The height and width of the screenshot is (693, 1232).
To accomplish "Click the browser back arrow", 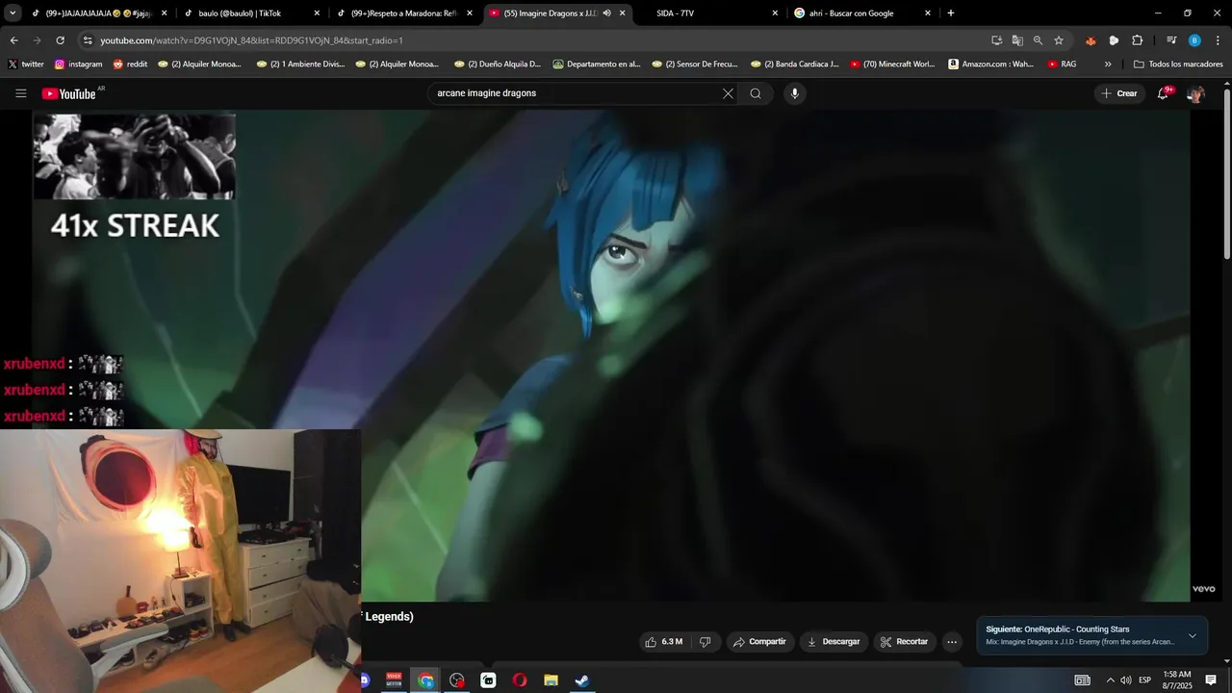I will coord(14,40).
